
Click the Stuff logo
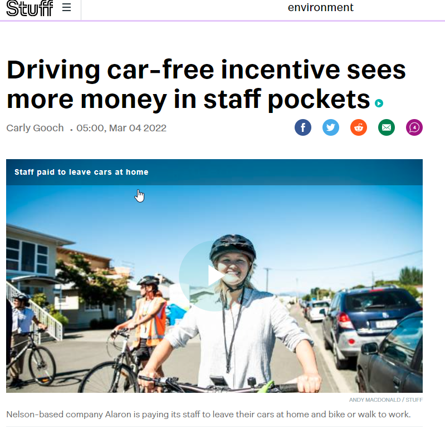(x=30, y=8)
